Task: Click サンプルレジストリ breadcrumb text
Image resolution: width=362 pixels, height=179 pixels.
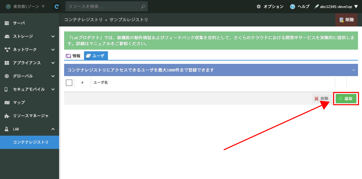Action: tap(129, 20)
